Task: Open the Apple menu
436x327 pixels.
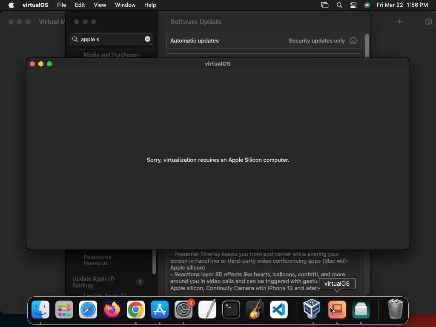Action: (x=11, y=5)
